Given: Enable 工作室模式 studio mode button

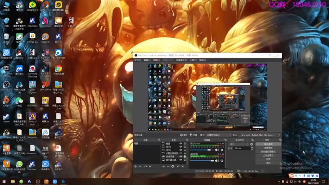Looking at the screenshot, I should tap(268, 155).
